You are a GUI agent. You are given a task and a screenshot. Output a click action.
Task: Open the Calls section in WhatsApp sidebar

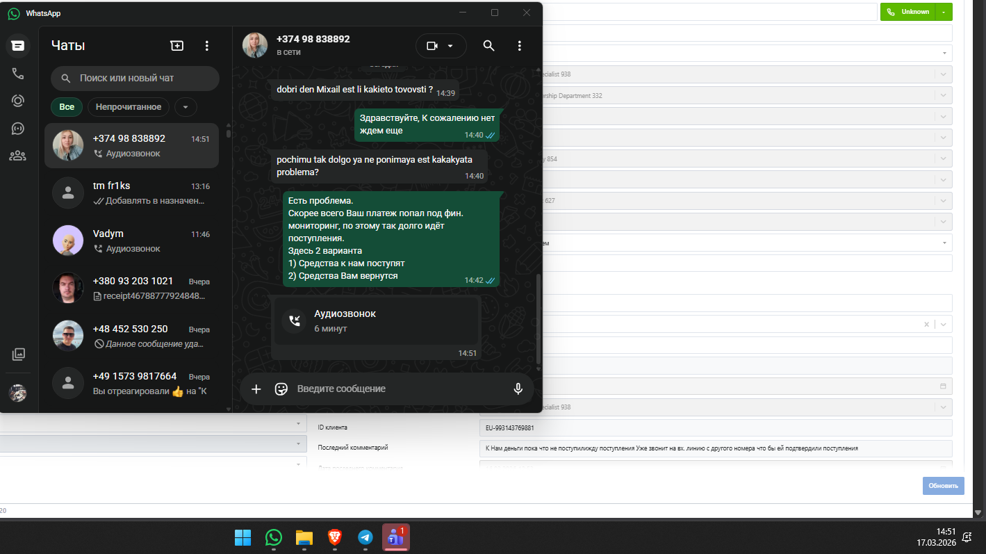click(18, 74)
